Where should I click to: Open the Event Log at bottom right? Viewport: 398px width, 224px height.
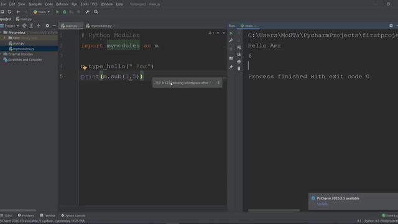pyautogui.click(x=391, y=215)
